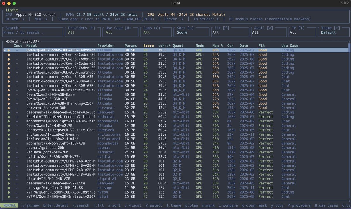Click the Inst column header
This screenshot has height=209, width=351.
tap(18, 46)
